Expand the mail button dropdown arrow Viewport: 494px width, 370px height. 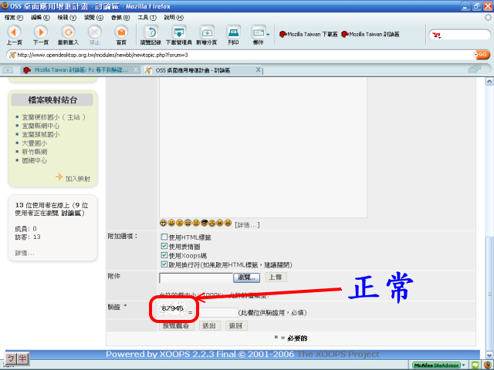[268, 35]
